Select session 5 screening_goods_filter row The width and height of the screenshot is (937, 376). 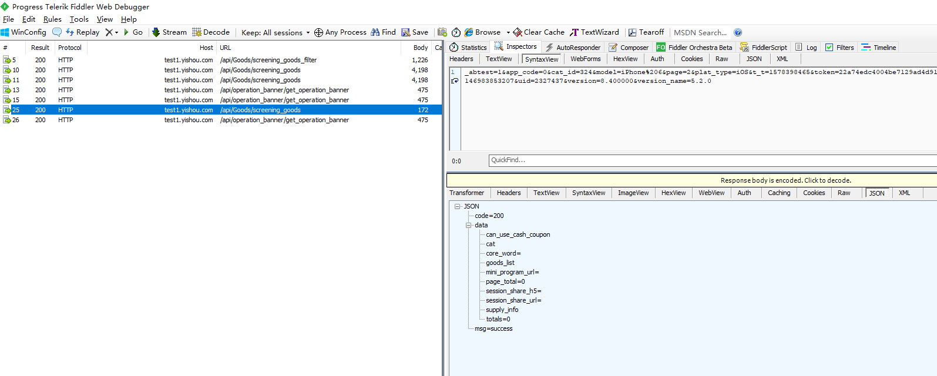tap(221, 60)
